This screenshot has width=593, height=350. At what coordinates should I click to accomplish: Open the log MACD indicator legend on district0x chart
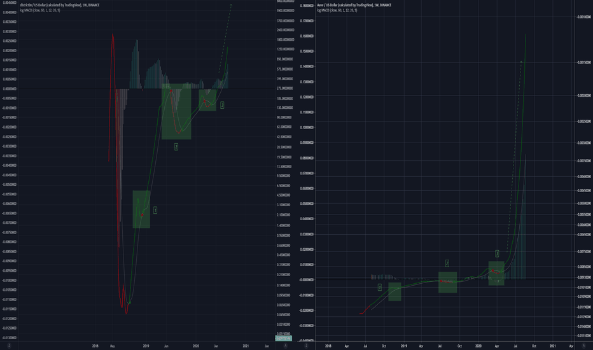pyautogui.click(x=39, y=10)
